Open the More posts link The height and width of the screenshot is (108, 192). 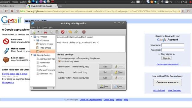click(8, 82)
